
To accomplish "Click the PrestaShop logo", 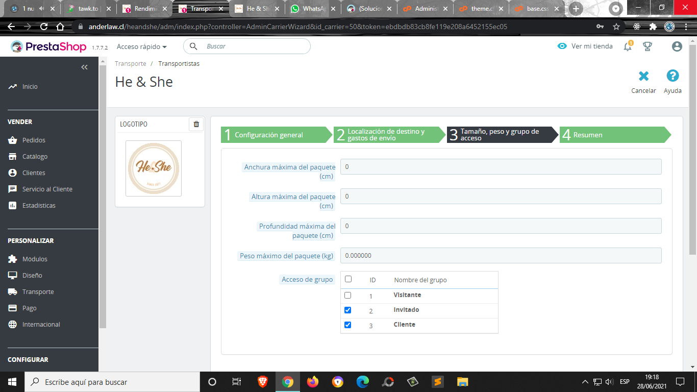I will click(x=49, y=46).
